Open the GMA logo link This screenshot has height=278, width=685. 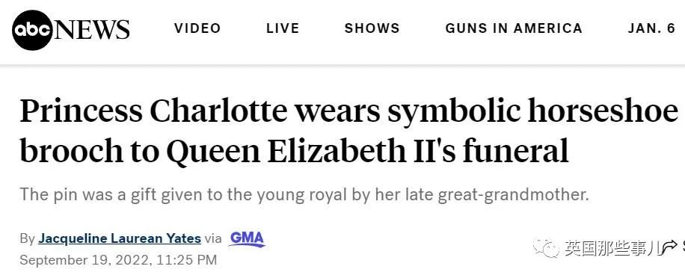coord(247,238)
